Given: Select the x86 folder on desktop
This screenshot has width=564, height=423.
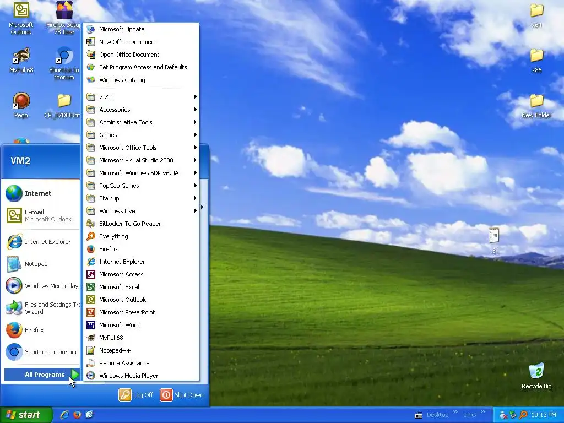Looking at the screenshot, I should pos(536,61).
